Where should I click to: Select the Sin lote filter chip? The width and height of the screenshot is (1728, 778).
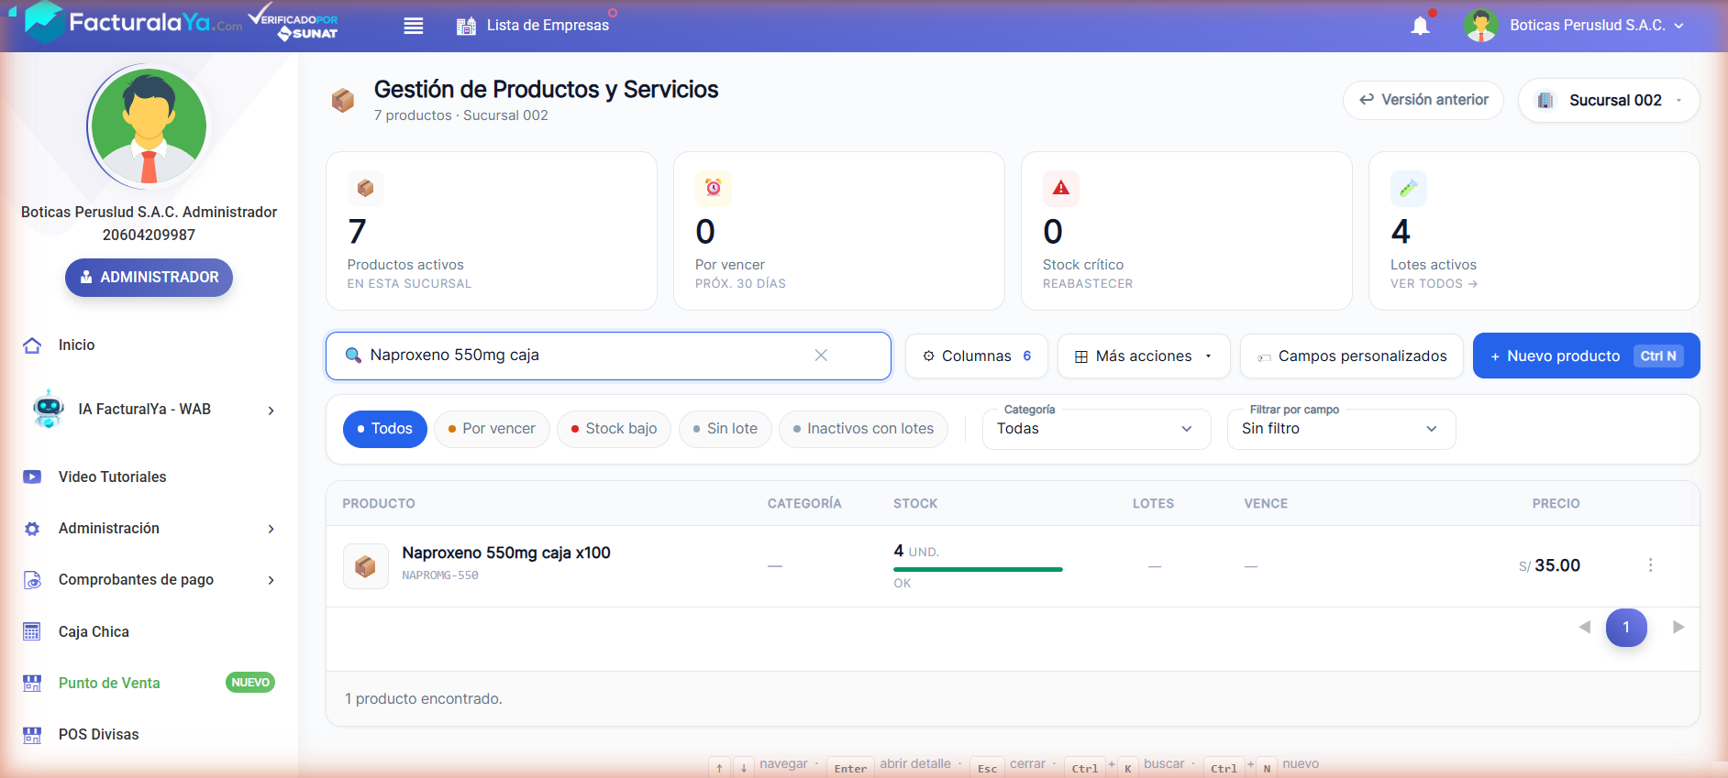[x=726, y=429]
